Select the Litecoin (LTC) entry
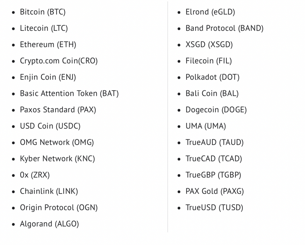305x245 pixels. pos(44,28)
